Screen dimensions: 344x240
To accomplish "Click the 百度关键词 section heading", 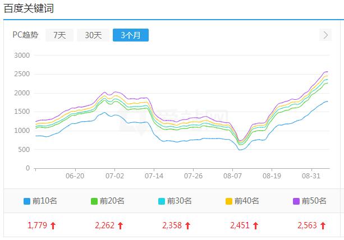I will [29, 9].
